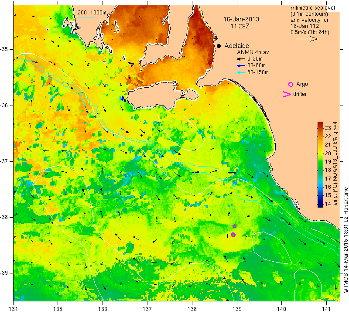Click the '(0.1m contours)' caption text
The height and width of the screenshot is (314, 349).
click(309, 14)
